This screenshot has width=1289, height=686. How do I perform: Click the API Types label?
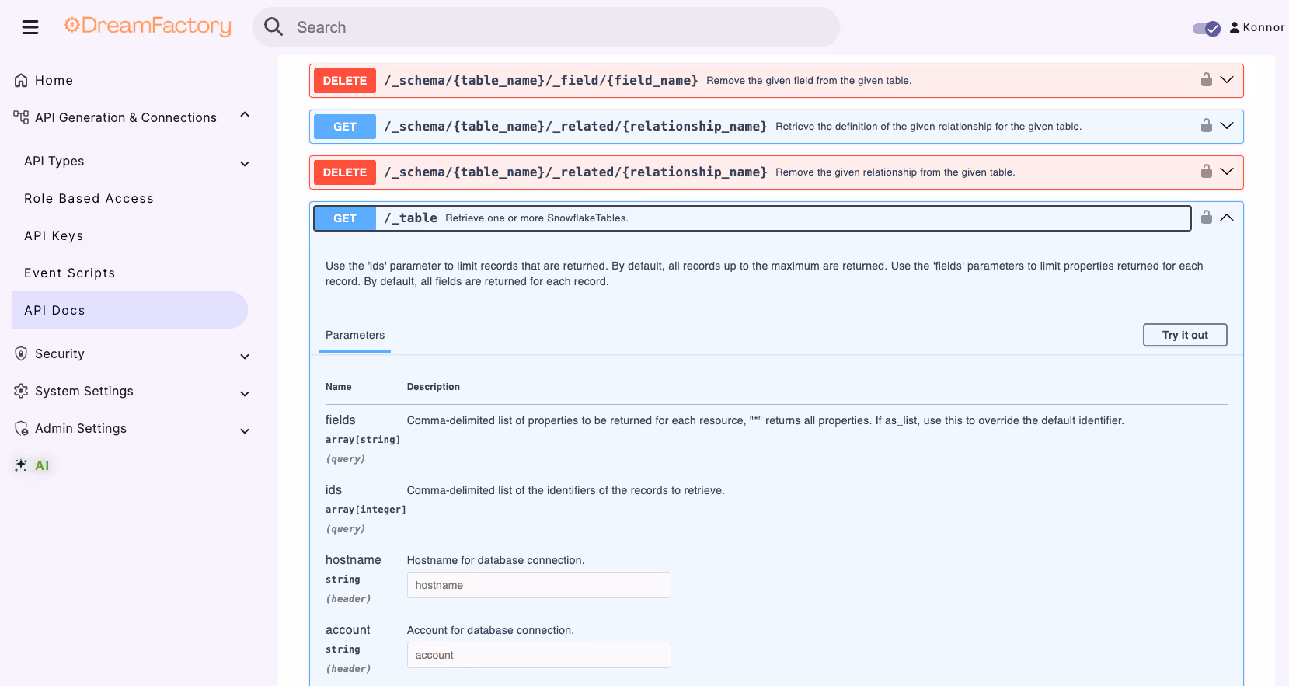(54, 161)
